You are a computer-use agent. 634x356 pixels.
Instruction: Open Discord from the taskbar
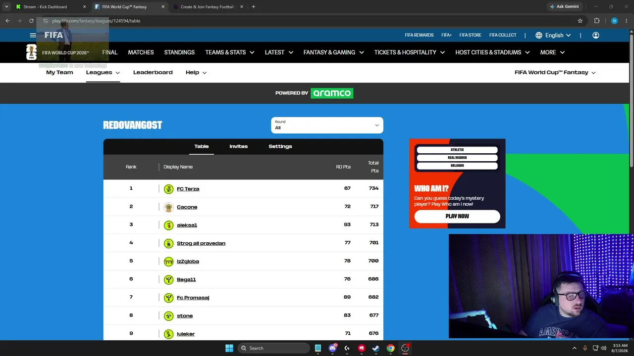coord(332,348)
